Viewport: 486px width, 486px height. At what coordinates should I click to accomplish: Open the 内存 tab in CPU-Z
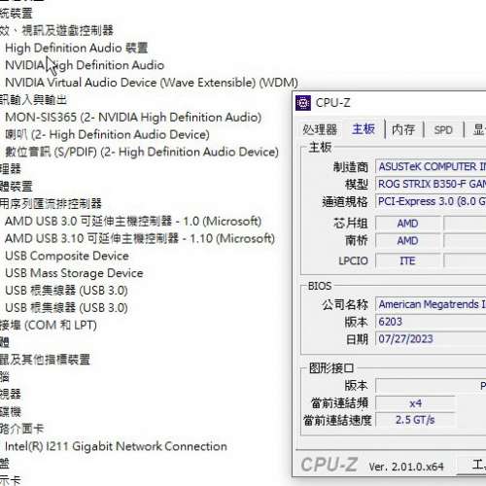403,129
